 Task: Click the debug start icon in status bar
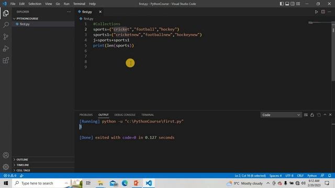(x=21, y=175)
